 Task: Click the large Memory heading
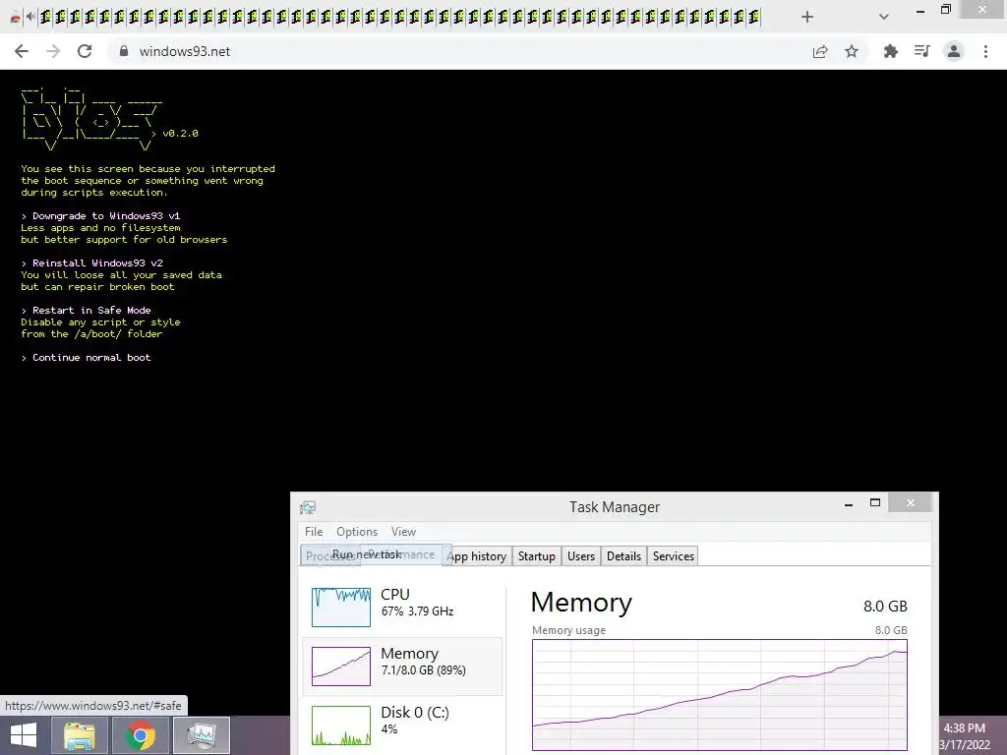581,603
